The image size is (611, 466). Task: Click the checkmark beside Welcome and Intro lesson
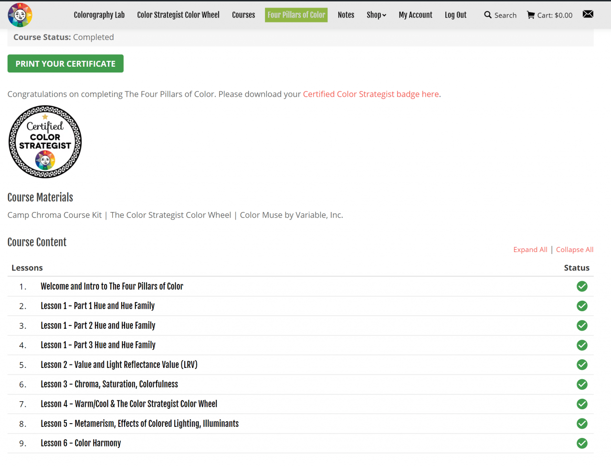click(x=582, y=286)
